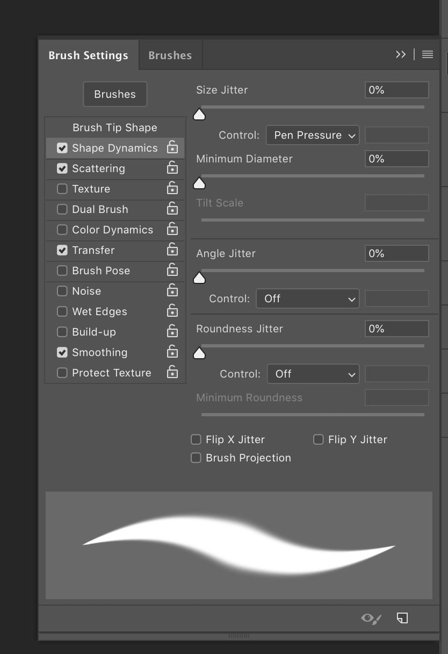
Task: Switch to the Brushes tab
Action: tap(170, 55)
